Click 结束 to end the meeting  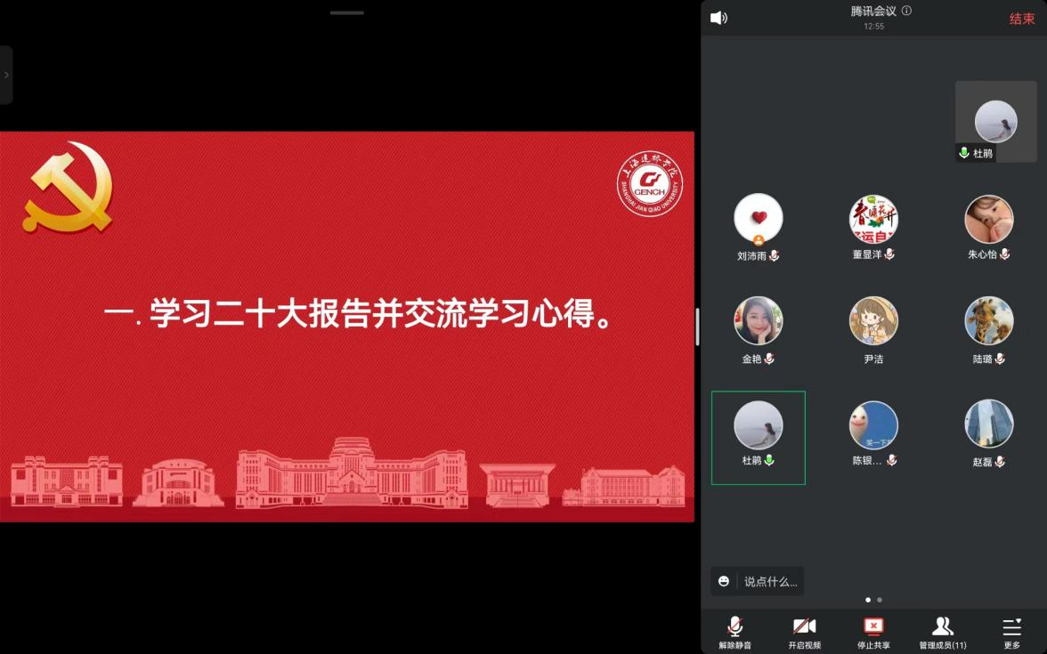coord(1021,19)
